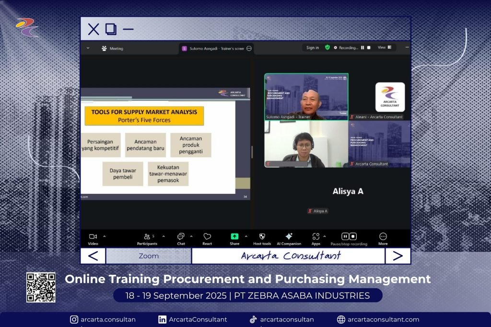The image size is (491, 327).
Task: Click the green Share screen button
Action: point(234,237)
